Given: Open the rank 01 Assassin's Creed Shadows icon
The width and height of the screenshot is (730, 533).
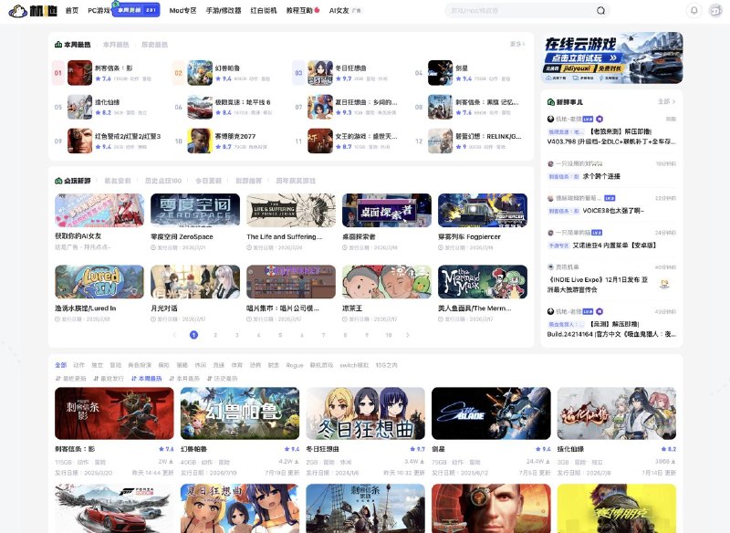Looking at the screenshot, I should [x=79, y=73].
